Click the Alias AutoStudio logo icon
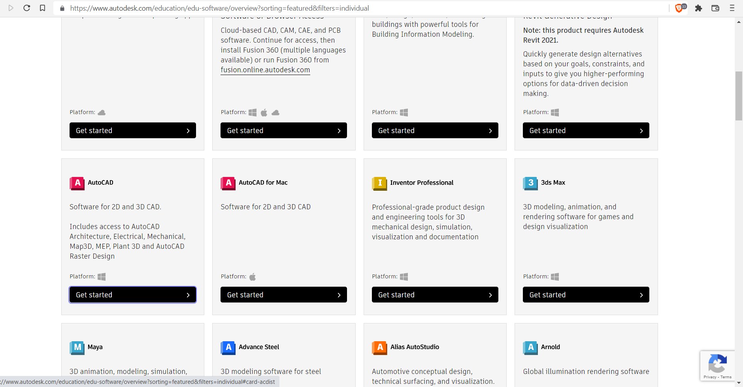Image resolution: width=743 pixels, height=387 pixels. coord(379,348)
